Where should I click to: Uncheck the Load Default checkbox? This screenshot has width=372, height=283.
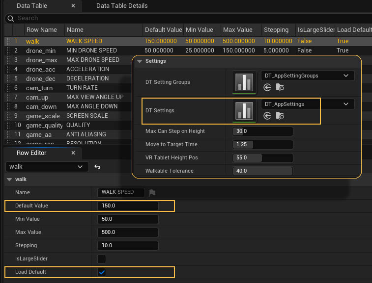(102, 272)
